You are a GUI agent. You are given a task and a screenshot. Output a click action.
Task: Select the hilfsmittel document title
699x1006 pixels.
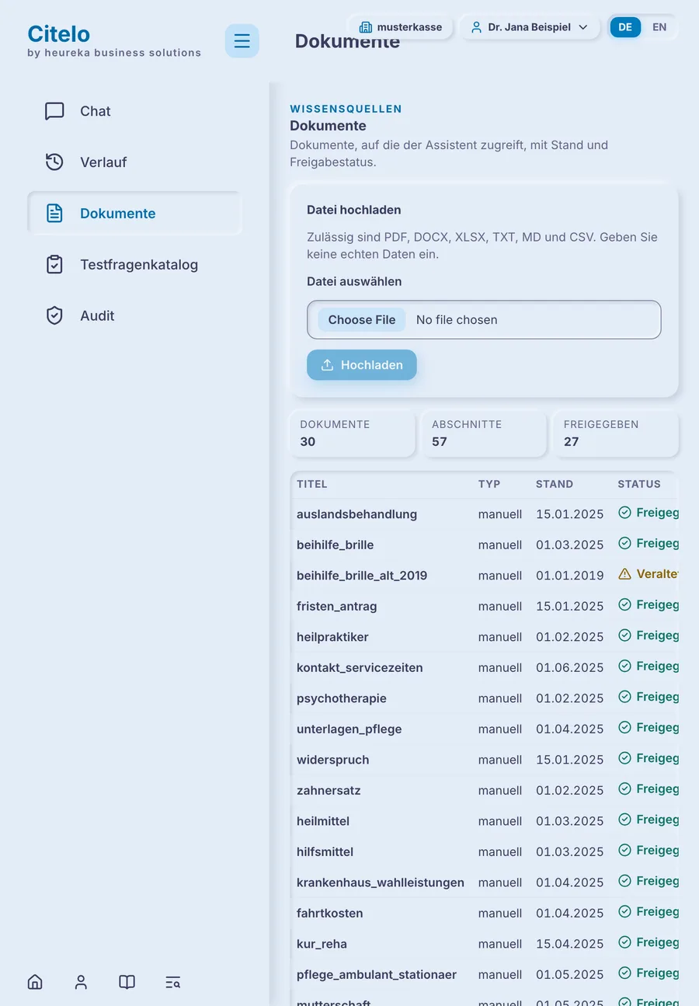pos(325,852)
